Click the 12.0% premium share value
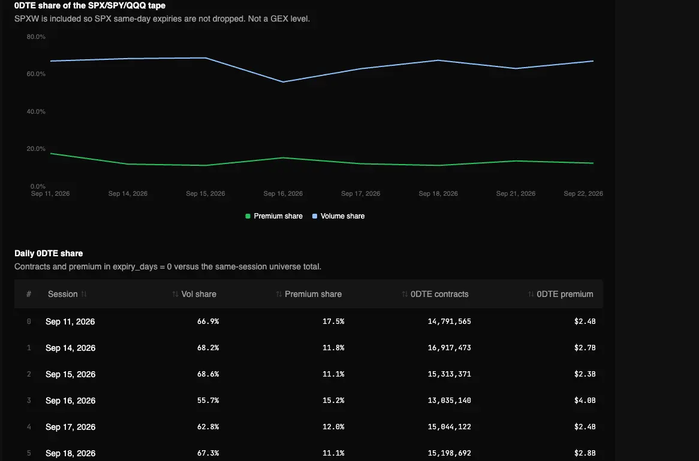Viewport: 699px width, 461px height. click(333, 426)
